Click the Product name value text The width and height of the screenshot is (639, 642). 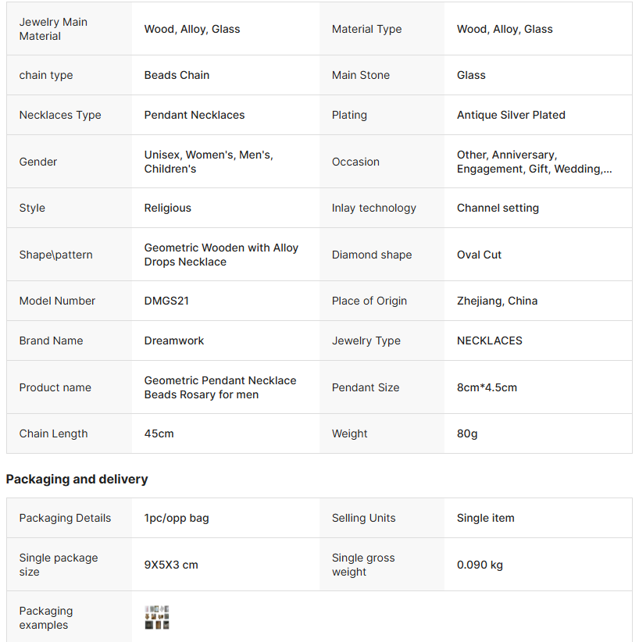pos(220,387)
